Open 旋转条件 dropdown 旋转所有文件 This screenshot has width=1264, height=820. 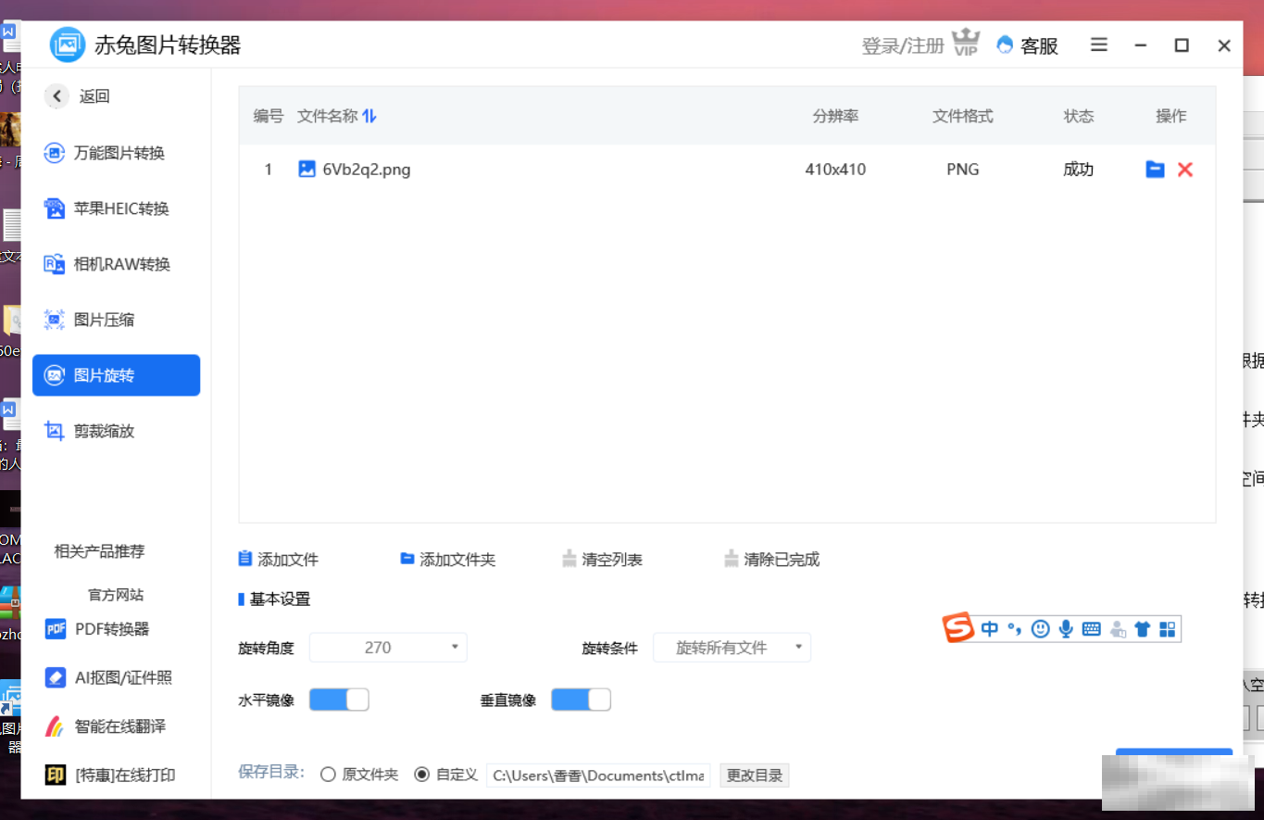(732, 648)
